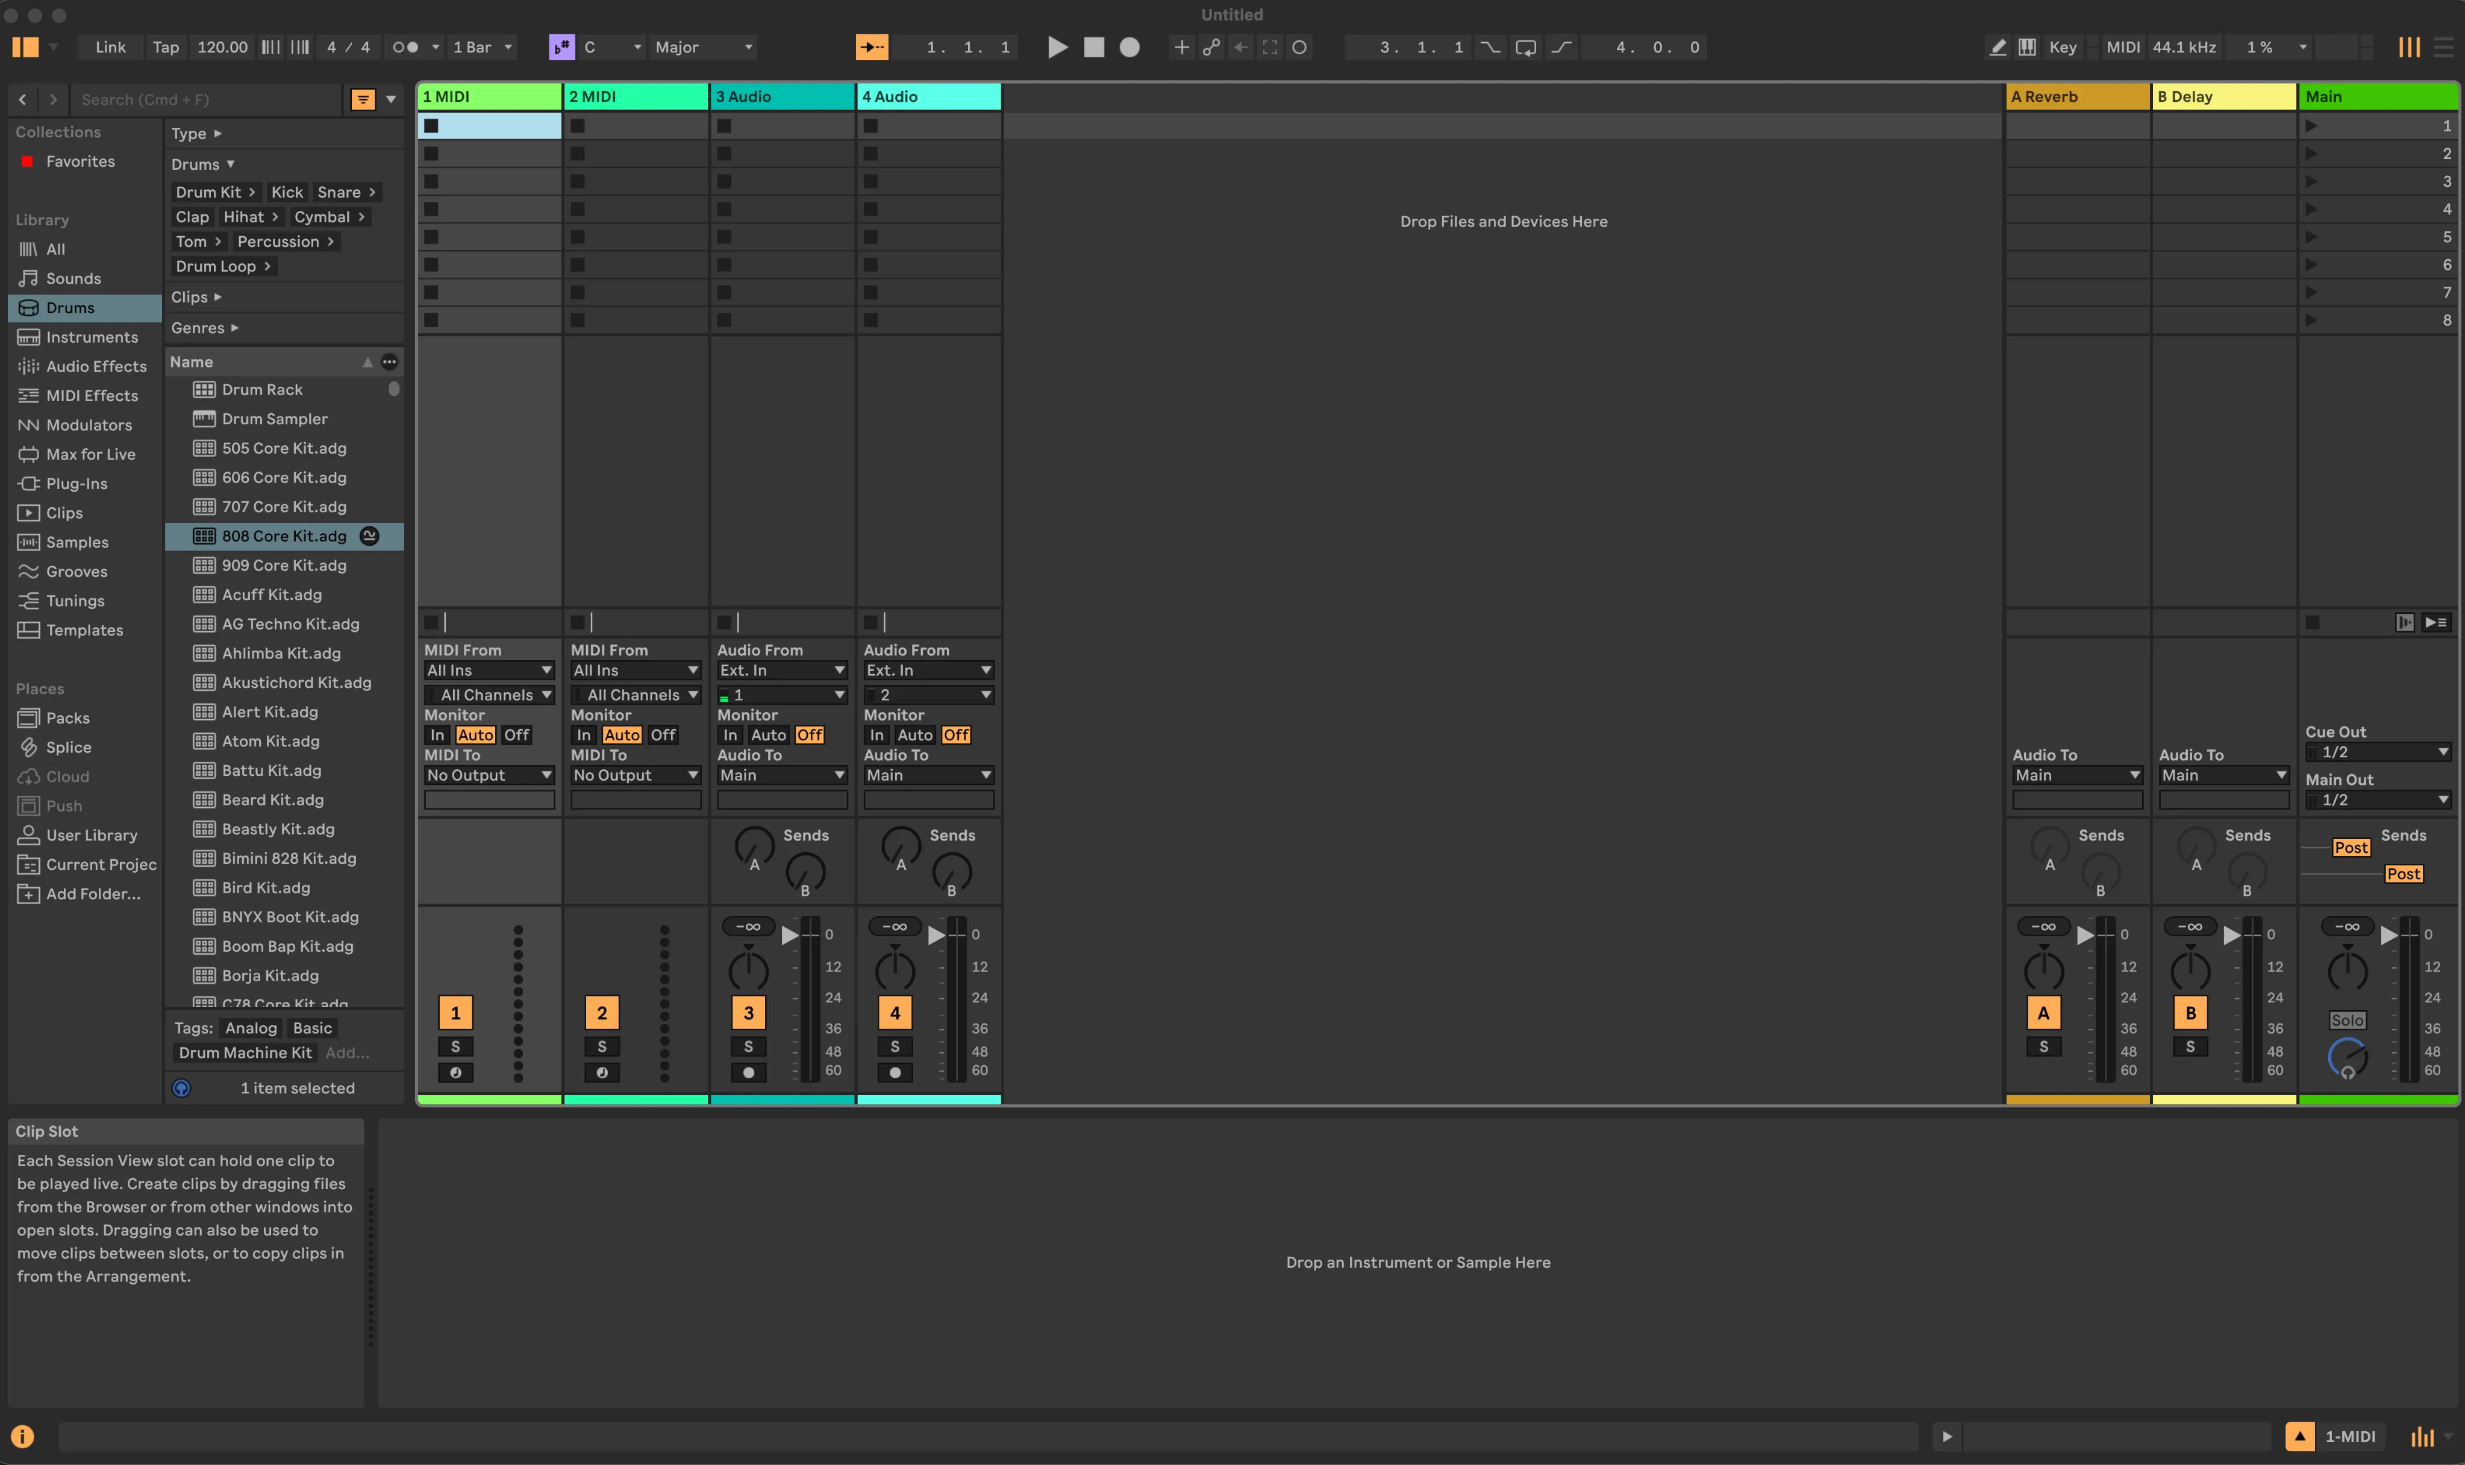
Task: Solo track 1 MIDI
Action: (x=456, y=1046)
